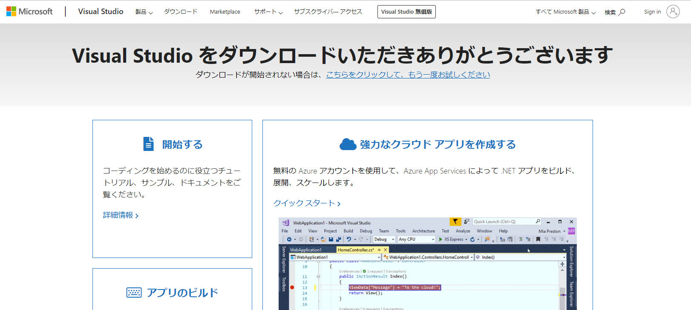
Task: Click the Visual Studio 無償版 button
Action: [406, 12]
